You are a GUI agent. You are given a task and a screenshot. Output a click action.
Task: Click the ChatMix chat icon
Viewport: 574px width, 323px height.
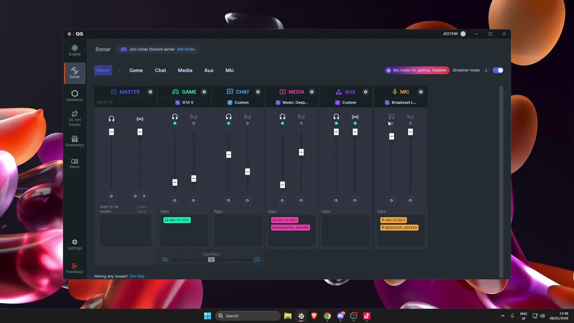[257, 260]
